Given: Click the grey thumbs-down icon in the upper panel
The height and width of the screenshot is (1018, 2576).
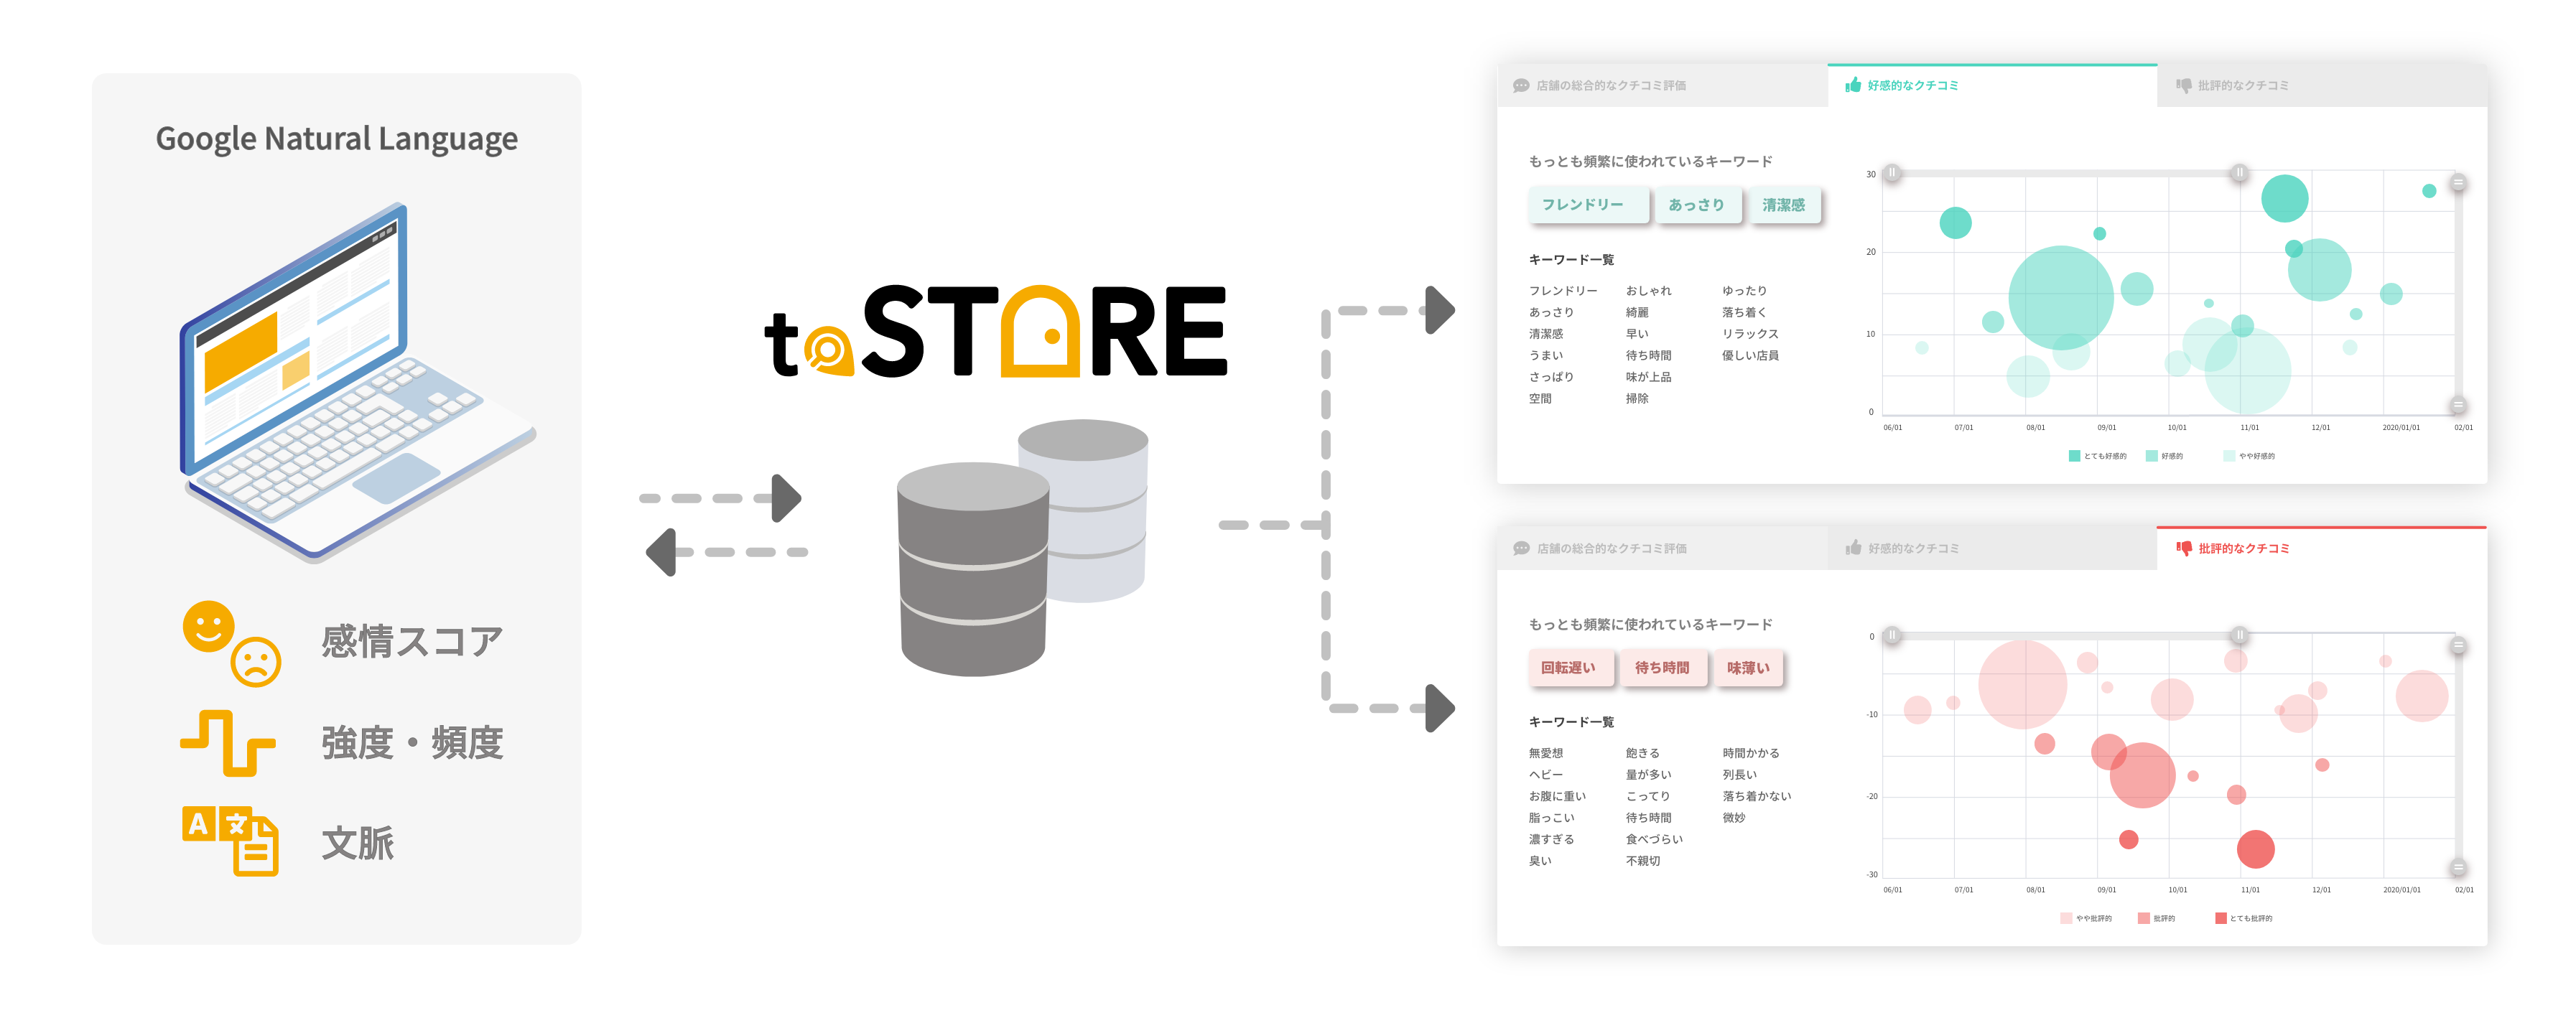Looking at the screenshot, I should point(2184,86).
